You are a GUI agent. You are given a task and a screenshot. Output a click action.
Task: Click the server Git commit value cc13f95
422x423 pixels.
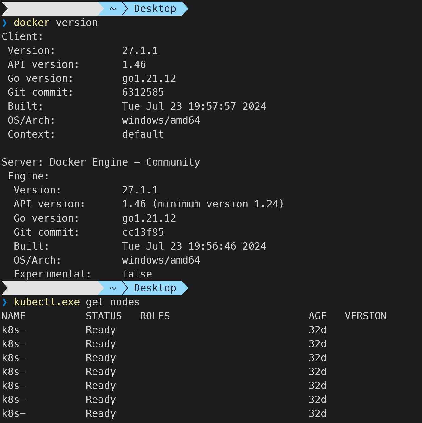click(x=143, y=232)
